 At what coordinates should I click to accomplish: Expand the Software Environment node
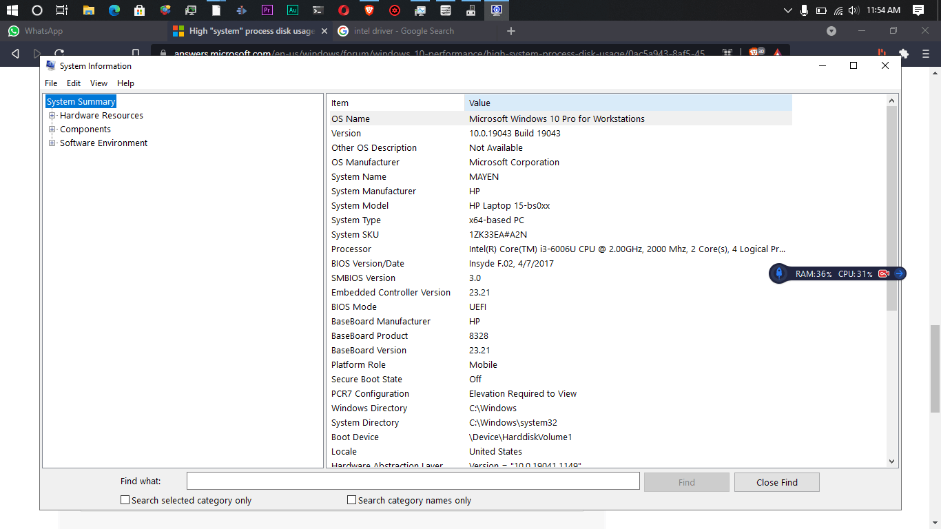(x=52, y=143)
